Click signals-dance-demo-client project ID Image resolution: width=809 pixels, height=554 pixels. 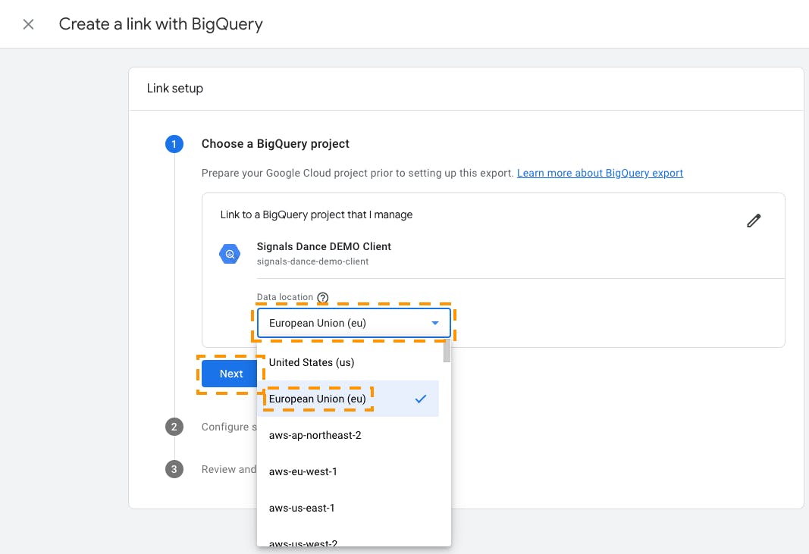coord(312,261)
